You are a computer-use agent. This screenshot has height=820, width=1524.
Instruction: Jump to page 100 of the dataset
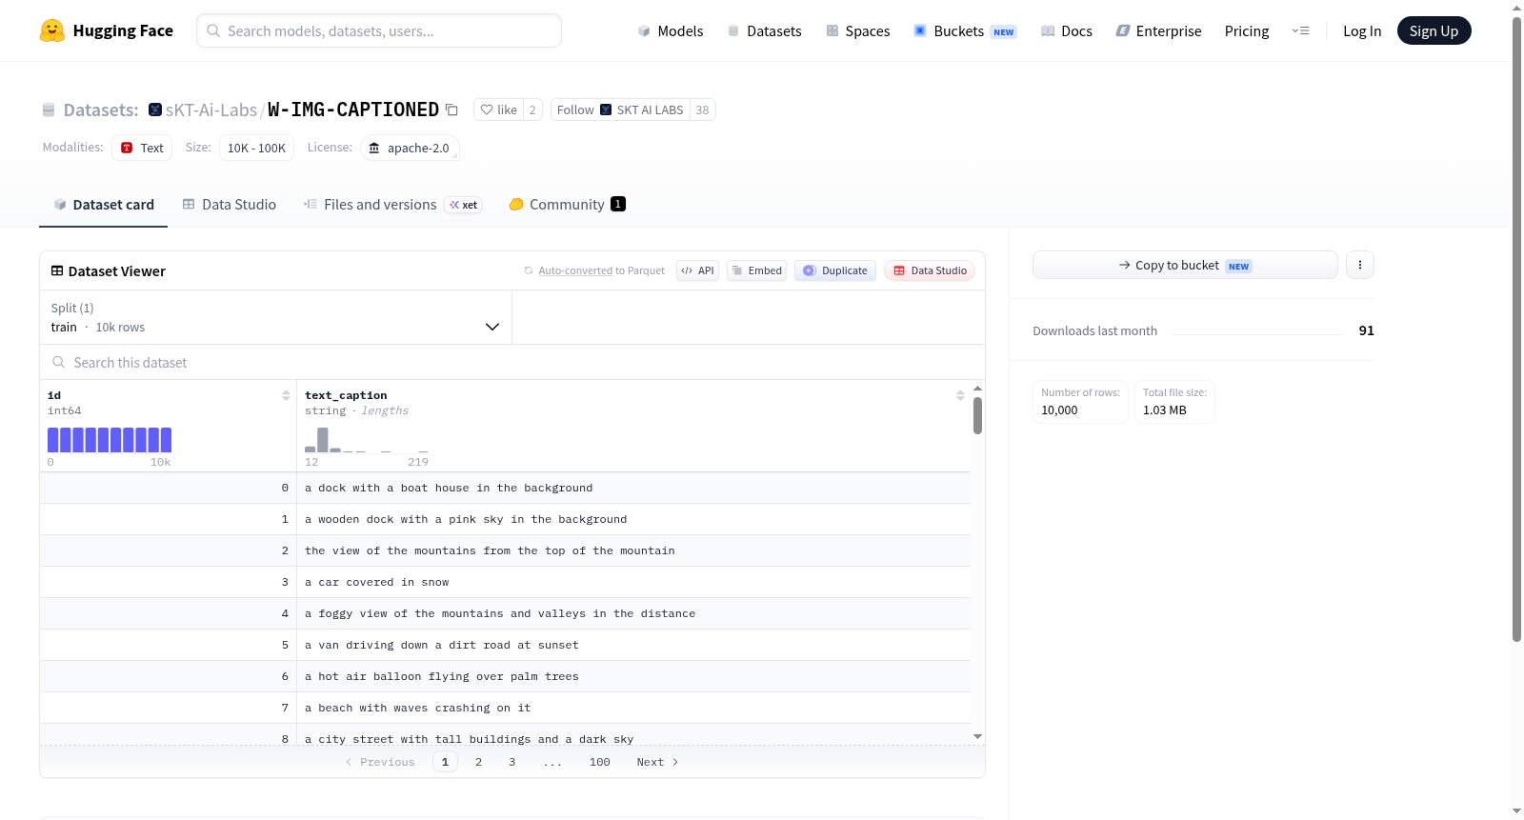click(x=600, y=762)
